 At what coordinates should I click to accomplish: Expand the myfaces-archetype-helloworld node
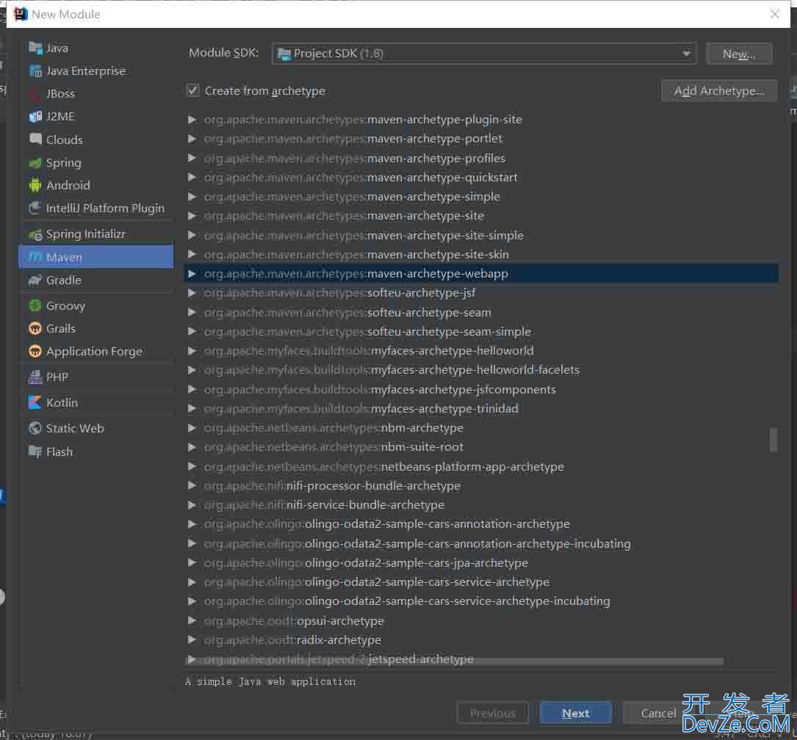tap(192, 351)
